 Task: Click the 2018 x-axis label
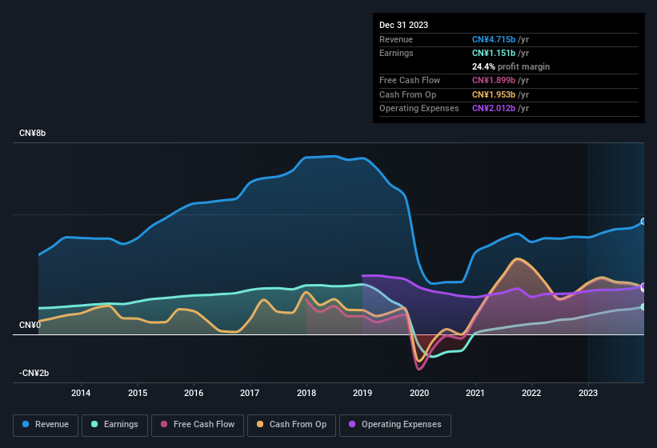306,393
